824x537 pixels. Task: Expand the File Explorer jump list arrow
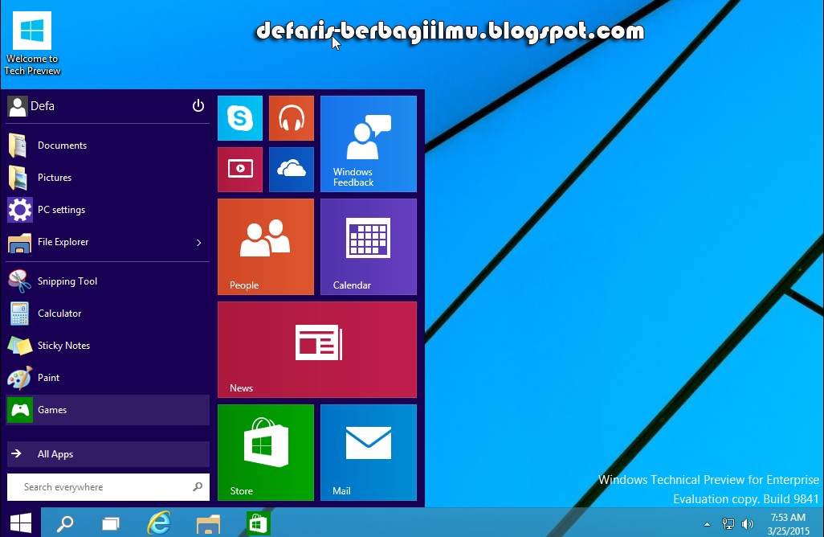(199, 243)
